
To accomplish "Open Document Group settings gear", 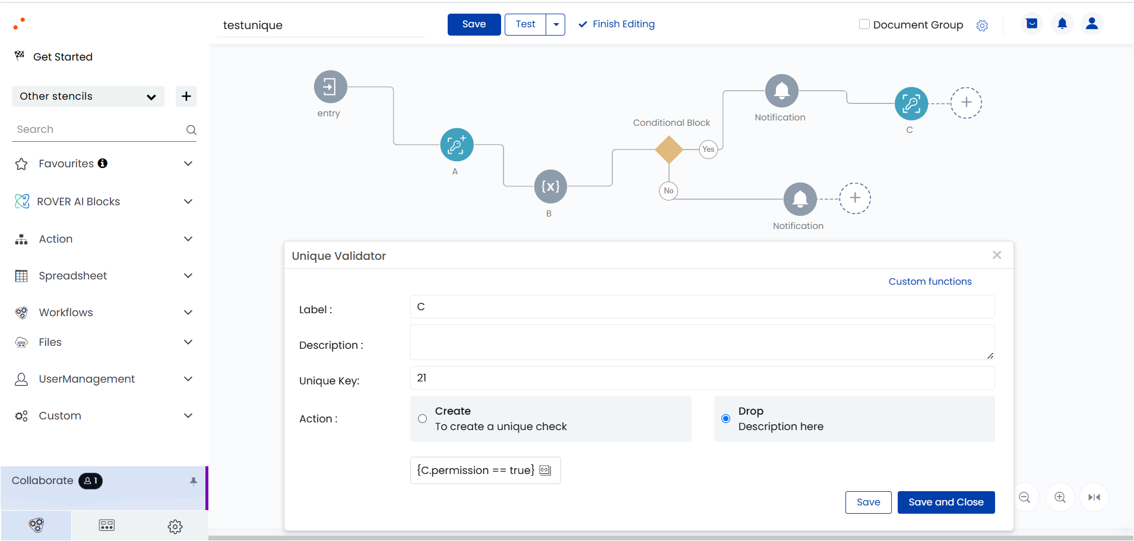I will click(x=982, y=26).
